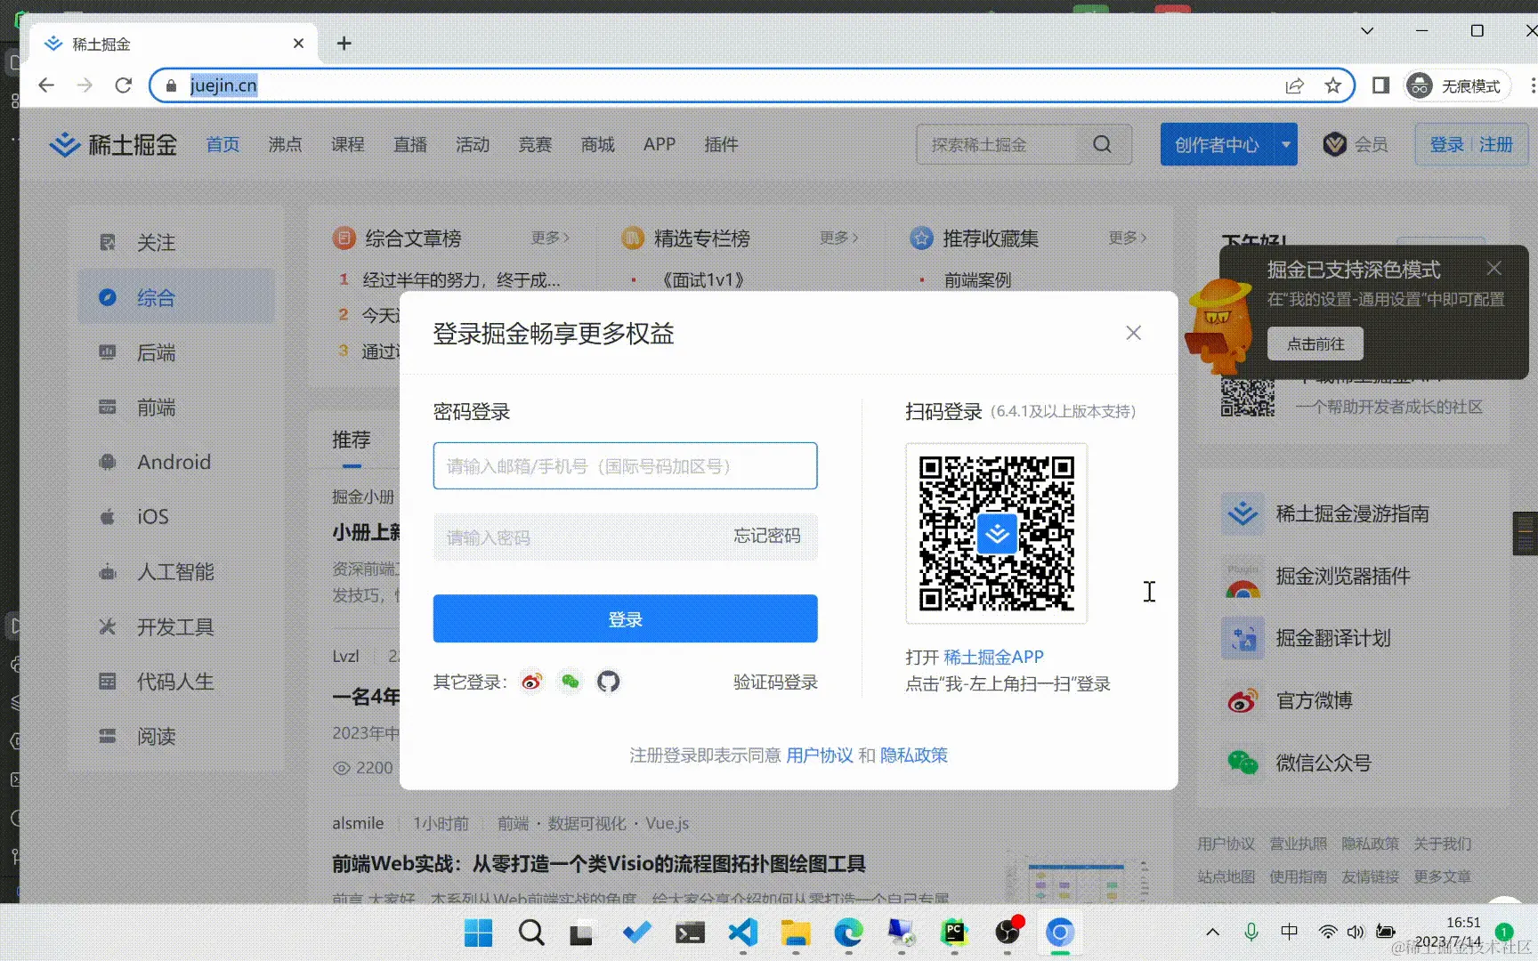Switch to the 沸点 navigation item
Screen dimensions: 1538x961
(x=285, y=143)
